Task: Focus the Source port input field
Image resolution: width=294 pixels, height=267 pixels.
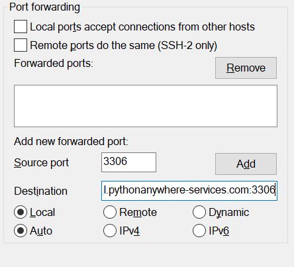Action: (128, 162)
